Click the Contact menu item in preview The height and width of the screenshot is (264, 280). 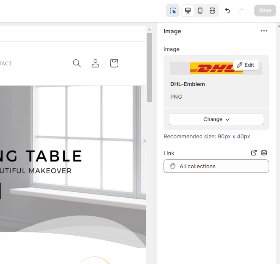(5, 64)
